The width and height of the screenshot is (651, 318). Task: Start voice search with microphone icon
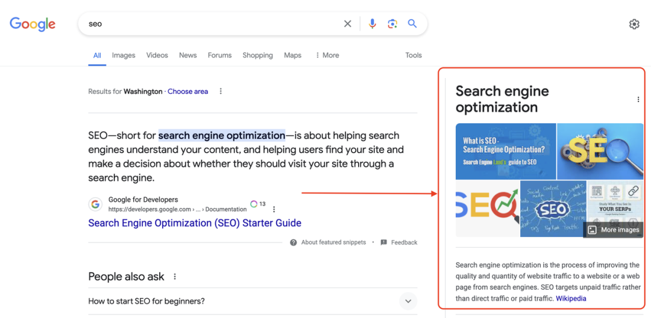373,24
